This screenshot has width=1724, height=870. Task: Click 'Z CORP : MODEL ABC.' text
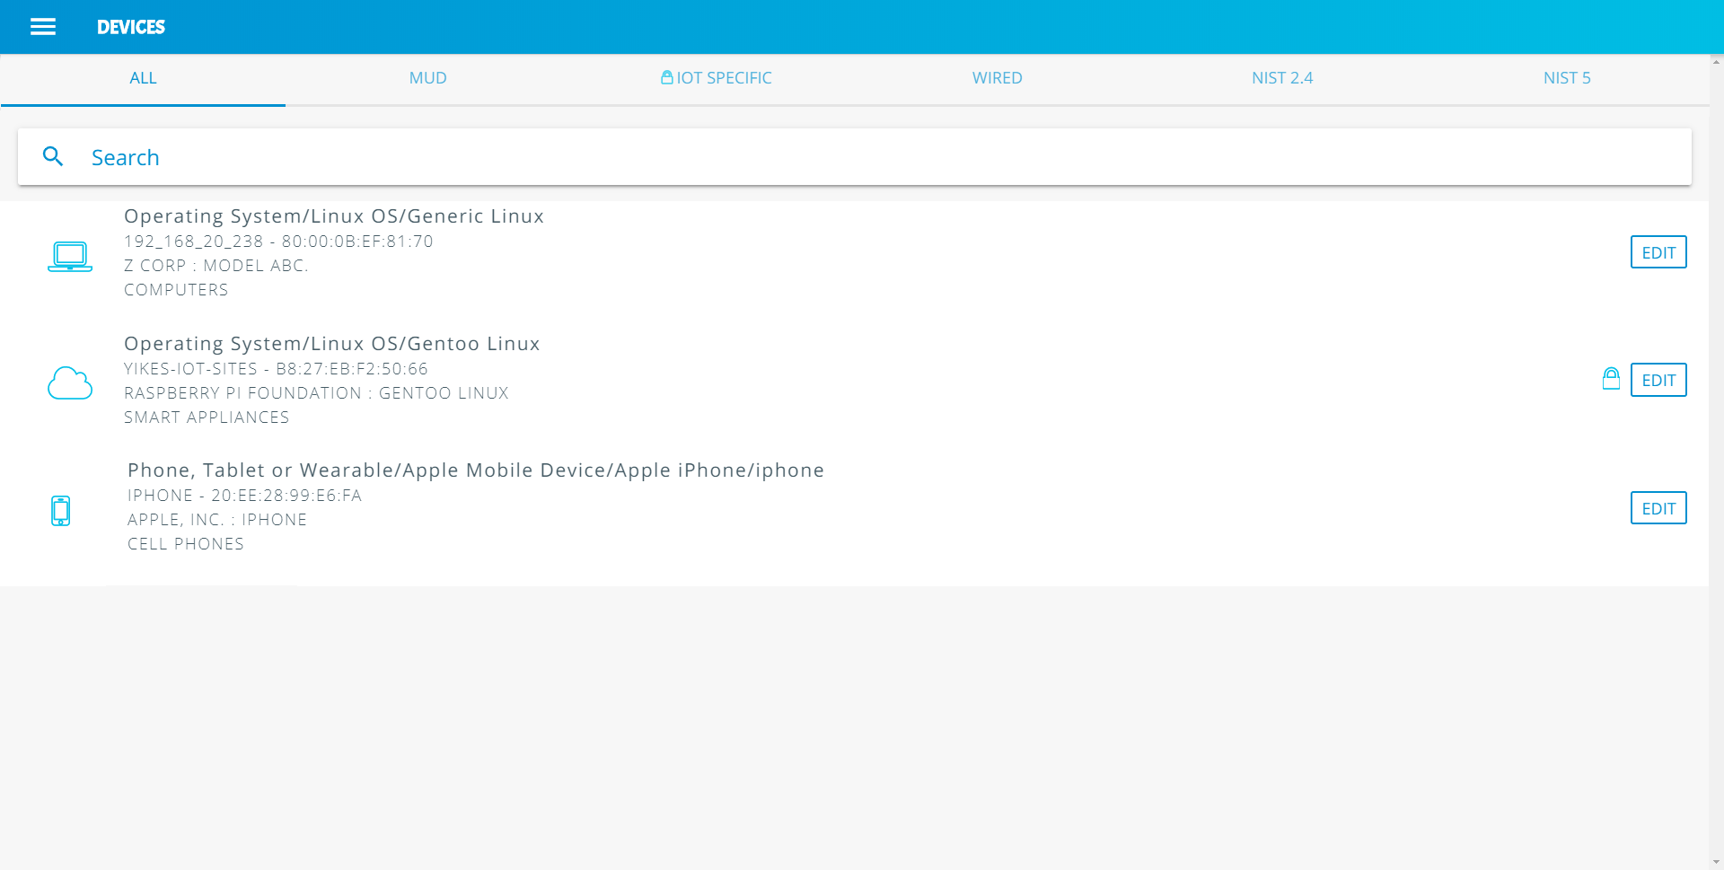click(x=216, y=266)
